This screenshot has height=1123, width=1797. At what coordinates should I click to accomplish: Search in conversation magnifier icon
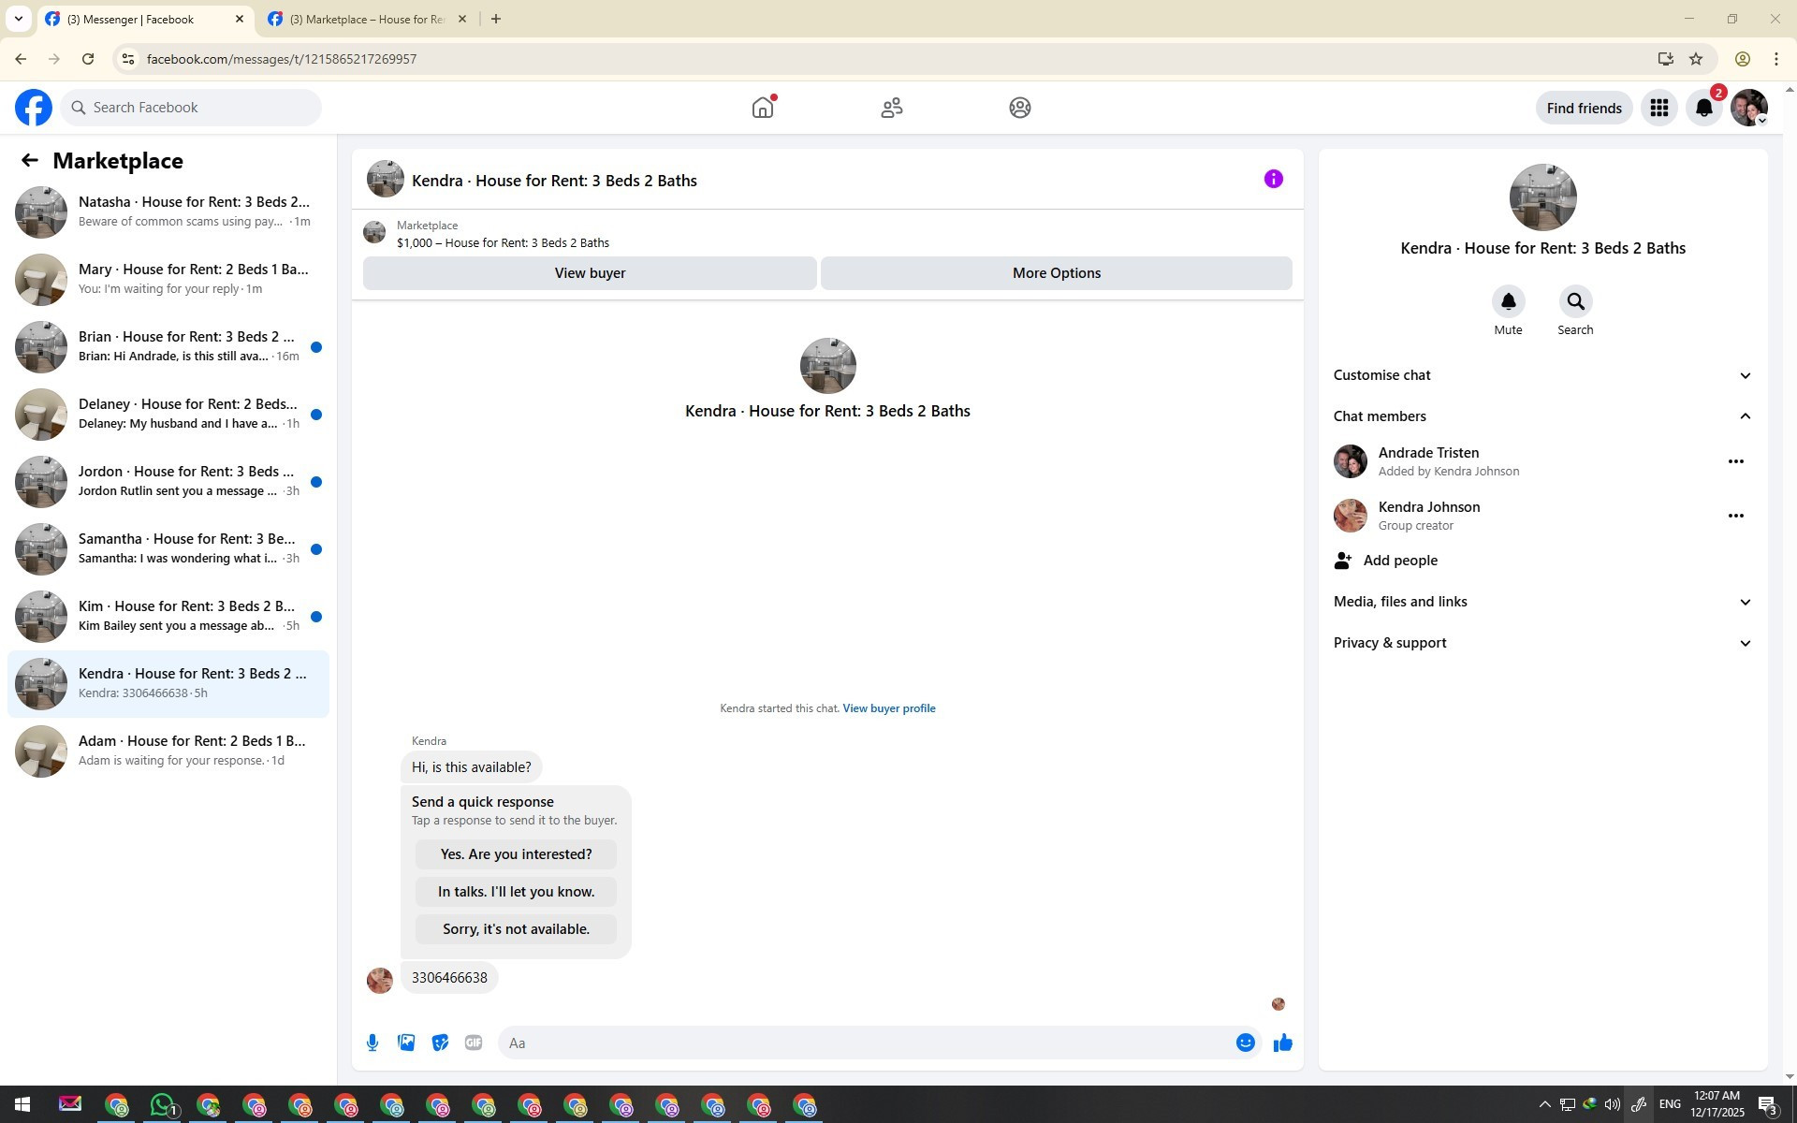point(1575,301)
